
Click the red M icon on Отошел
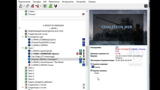[83, 14]
